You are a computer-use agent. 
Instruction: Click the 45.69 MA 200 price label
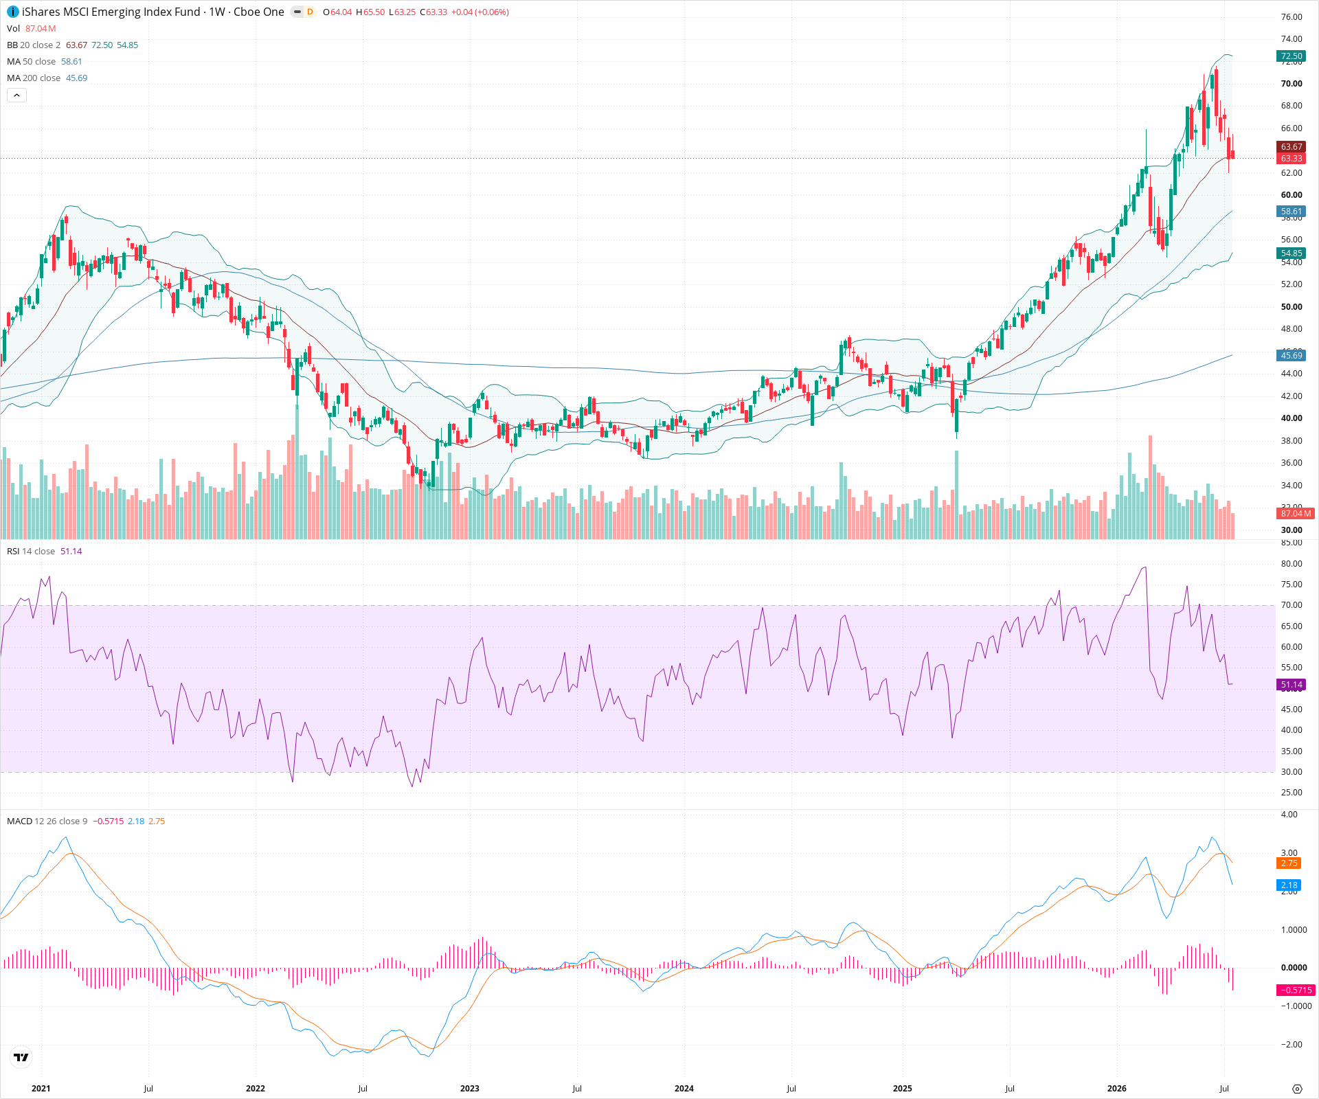click(x=1291, y=355)
